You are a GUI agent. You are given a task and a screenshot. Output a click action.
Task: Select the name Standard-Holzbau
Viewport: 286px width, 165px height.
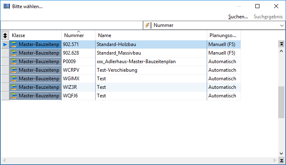coord(116,44)
